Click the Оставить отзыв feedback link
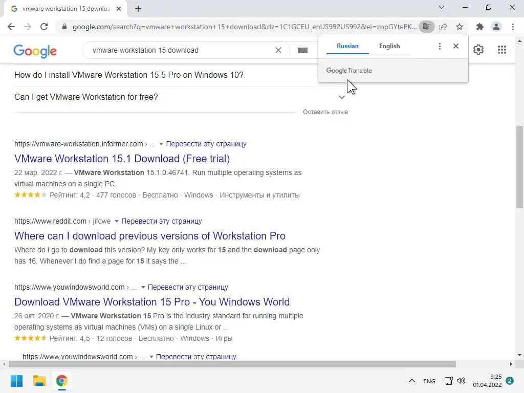The width and height of the screenshot is (524, 393). click(325, 112)
